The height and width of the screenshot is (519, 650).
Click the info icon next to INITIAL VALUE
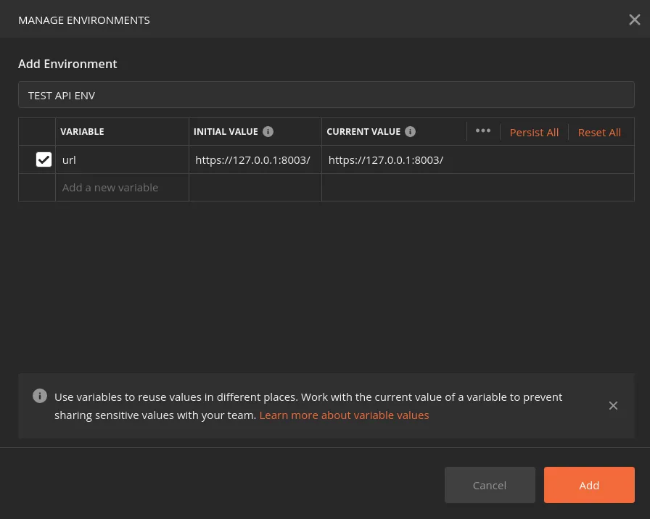click(x=268, y=131)
